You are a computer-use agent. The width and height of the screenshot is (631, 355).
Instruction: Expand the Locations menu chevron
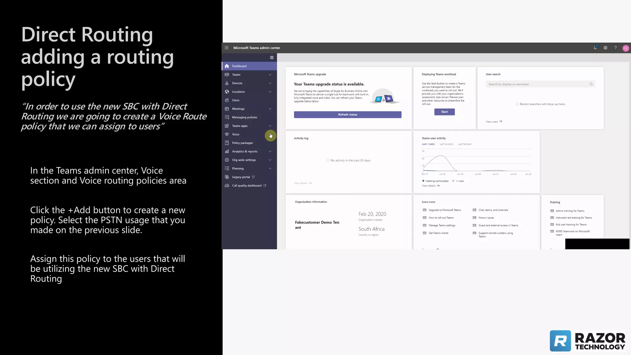270,92
